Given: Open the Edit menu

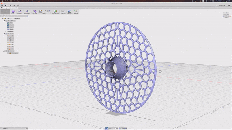Looking at the screenshot, I should coord(18,1).
